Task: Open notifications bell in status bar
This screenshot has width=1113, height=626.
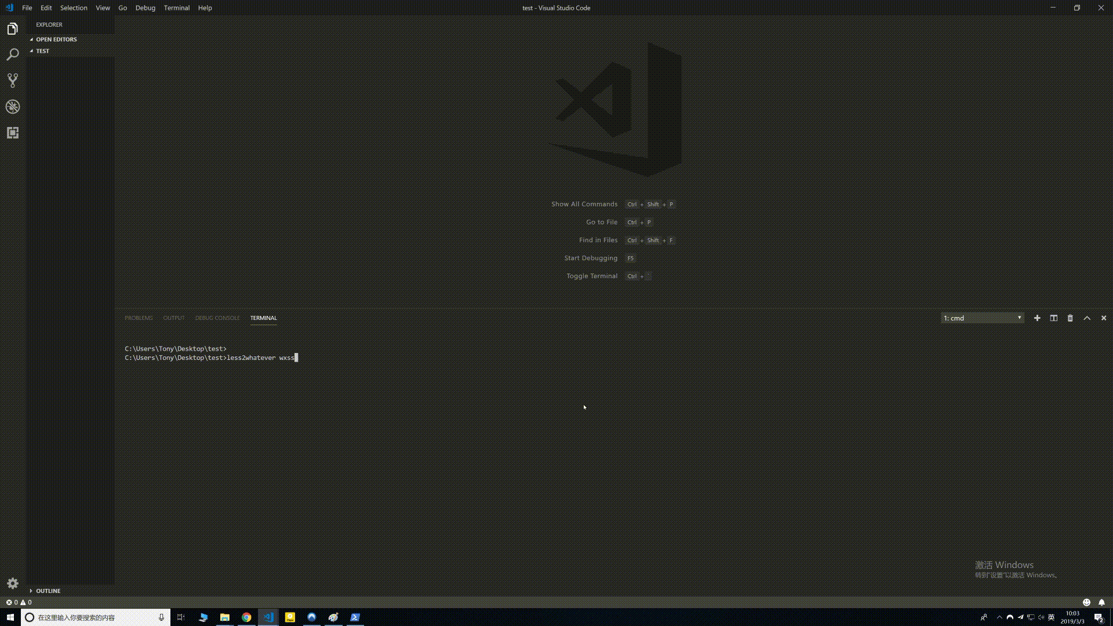Action: (x=1101, y=602)
